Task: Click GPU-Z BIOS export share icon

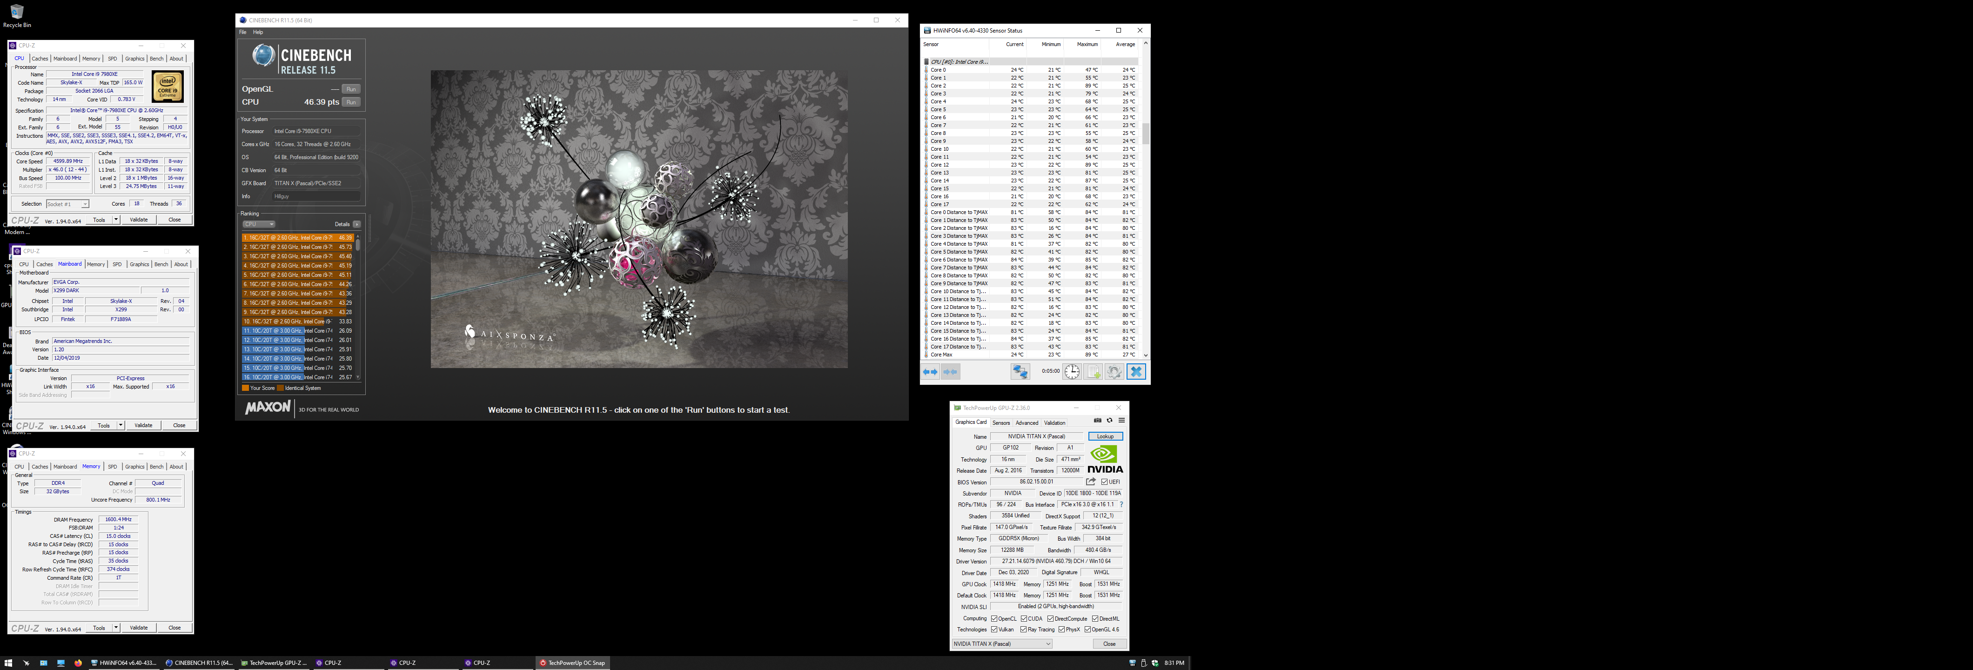Action: coord(1091,482)
